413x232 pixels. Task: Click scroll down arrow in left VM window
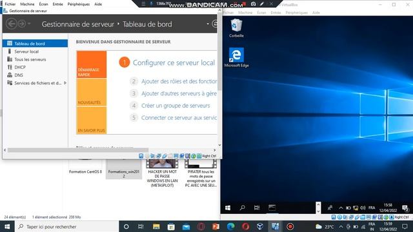219,145
